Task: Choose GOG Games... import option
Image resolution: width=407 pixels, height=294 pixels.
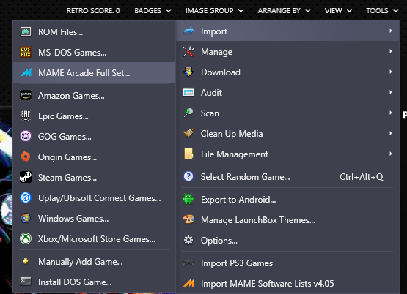Action: [x=94, y=136]
